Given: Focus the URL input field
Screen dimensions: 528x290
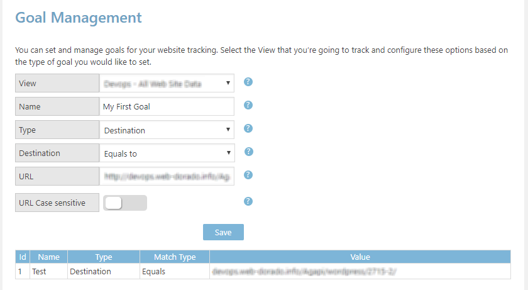Looking at the screenshot, I should click(167, 176).
